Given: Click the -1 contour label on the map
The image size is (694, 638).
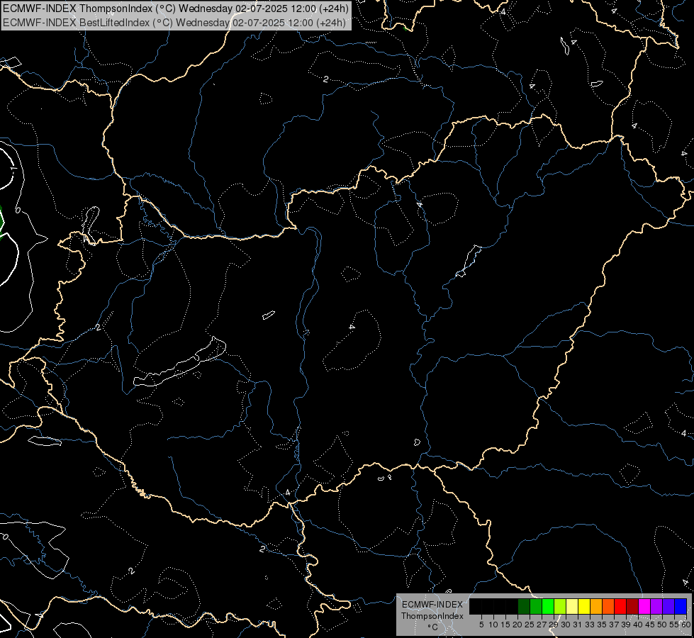Looking at the screenshot, I should [13, 169].
